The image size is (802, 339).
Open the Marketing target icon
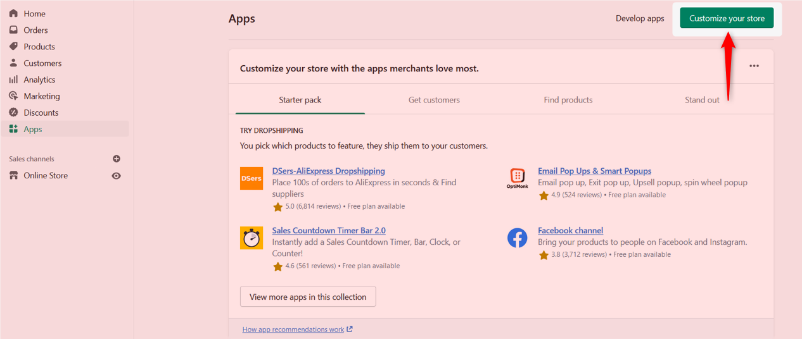click(13, 96)
